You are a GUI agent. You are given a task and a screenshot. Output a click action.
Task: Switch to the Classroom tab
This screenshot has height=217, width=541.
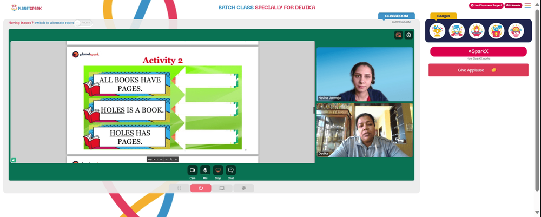(397, 16)
